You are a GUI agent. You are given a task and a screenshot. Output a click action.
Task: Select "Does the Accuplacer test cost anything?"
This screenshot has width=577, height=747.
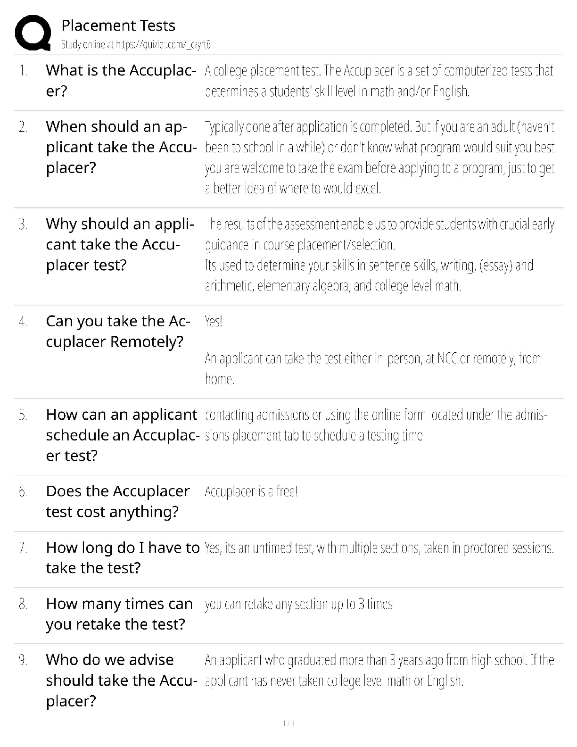[x=117, y=501]
